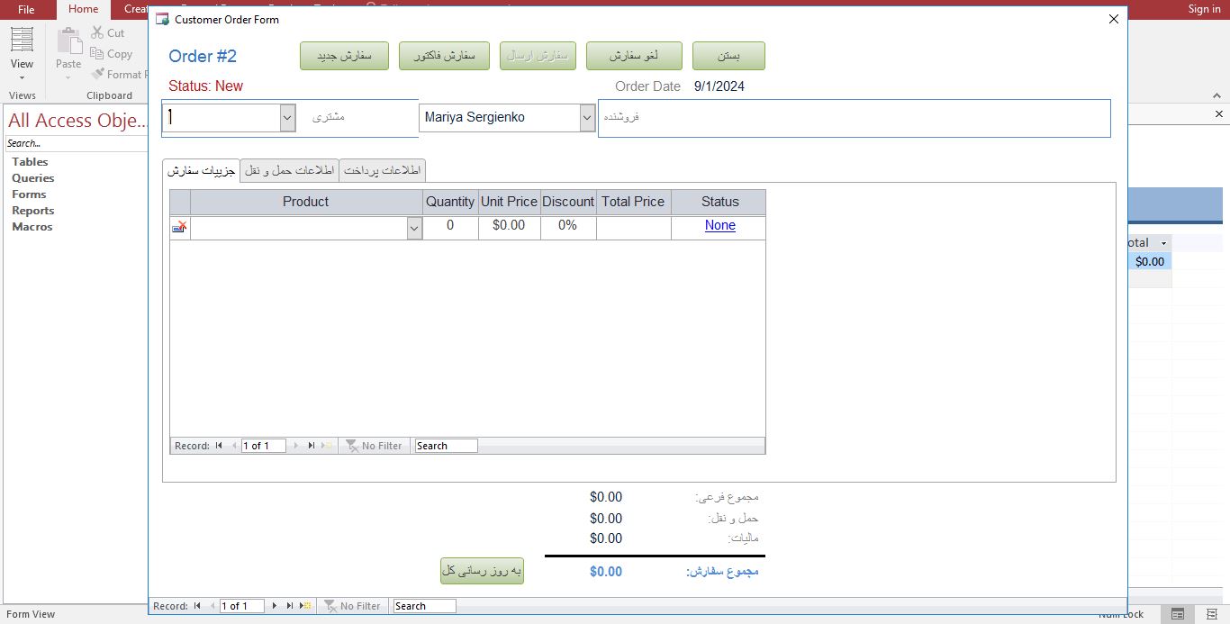Viewport: 1230px width, 624px height.
Task: Jump to last record in order details subform
Action: click(x=312, y=446)
